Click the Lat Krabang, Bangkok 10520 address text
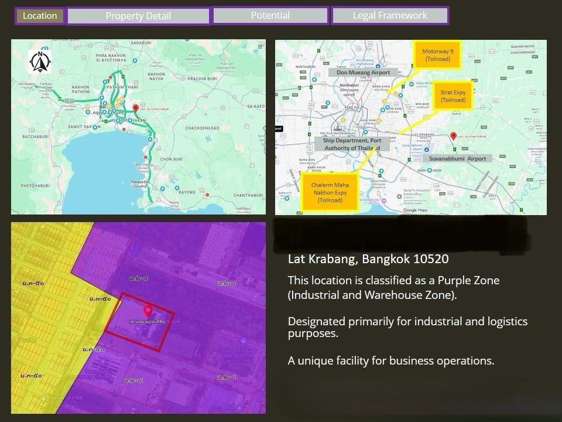Viewport: 562px width, 422px height. click(368, 259)
